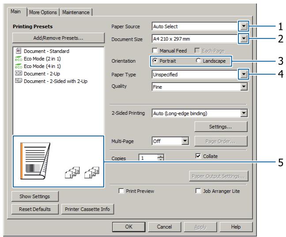This screenshot has width=286, height=237.
Task: Increase copies with the up spinner arrow
Action: tap(161, 156)
